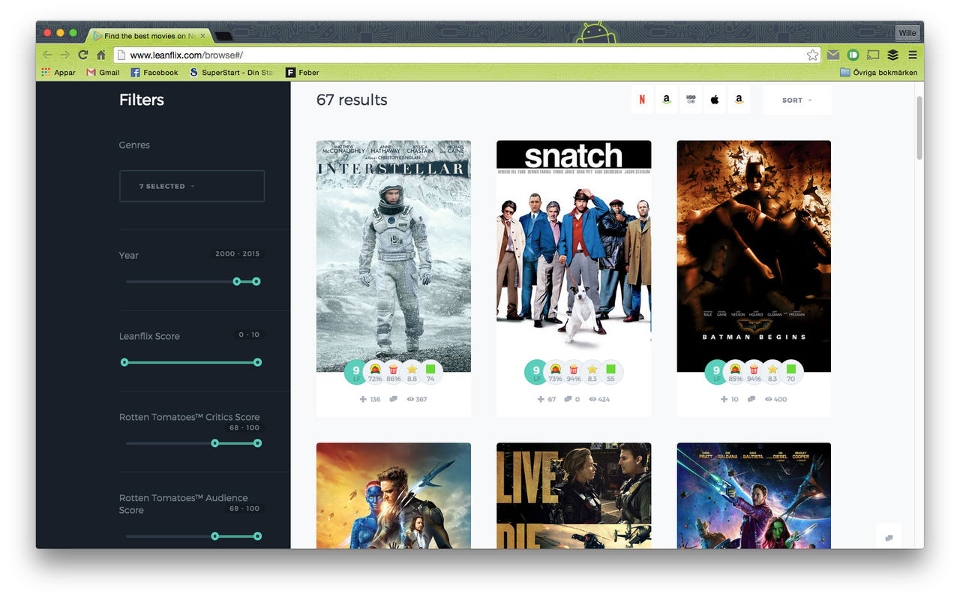Filter results by the HBO Go icon
The width and height of the screenshot is (960, 600).
point(691,100)
